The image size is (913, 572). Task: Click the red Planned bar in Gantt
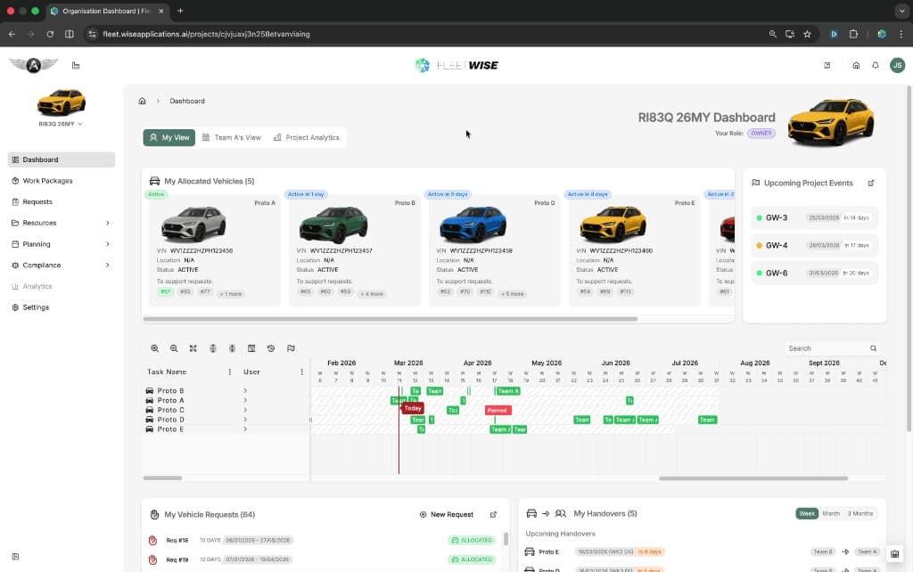point(498,410)
